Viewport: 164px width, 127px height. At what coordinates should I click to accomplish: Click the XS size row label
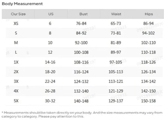pyautogui.click(x=16, y=23)
